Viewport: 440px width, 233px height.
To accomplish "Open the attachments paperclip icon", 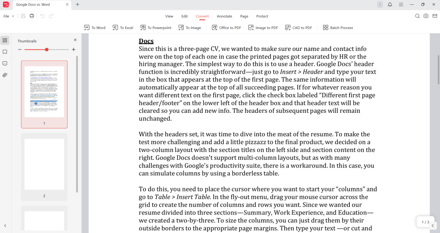I will (x=5, y=75).
